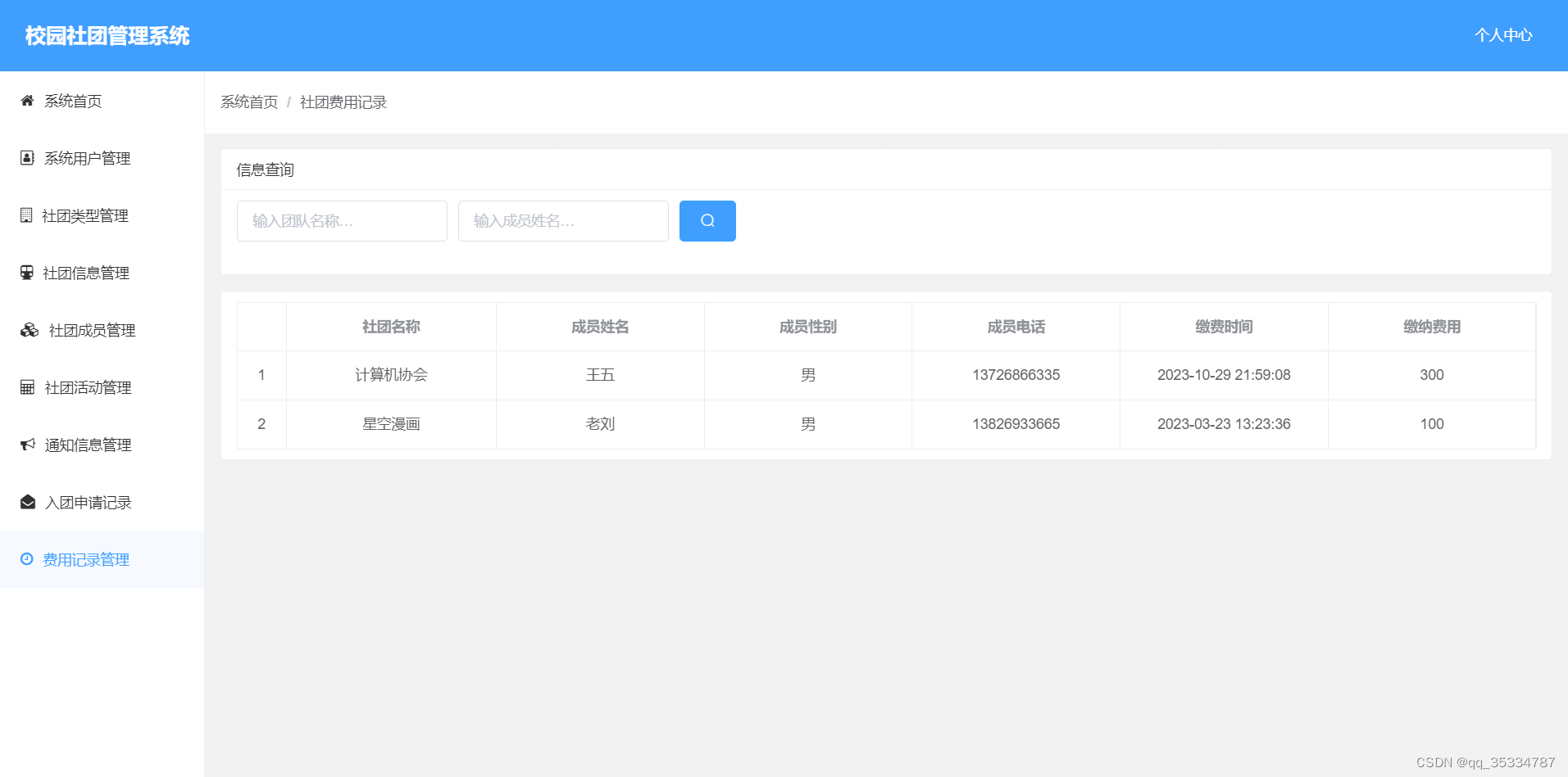1568x777 pixels.
Task: Click the 成员姓名 column header
Action: click(600, 327)
